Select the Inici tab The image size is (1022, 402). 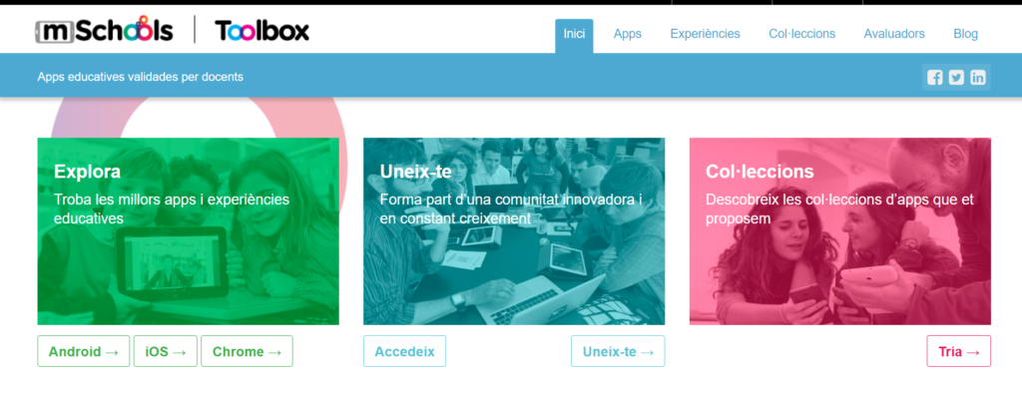[574, 36]
